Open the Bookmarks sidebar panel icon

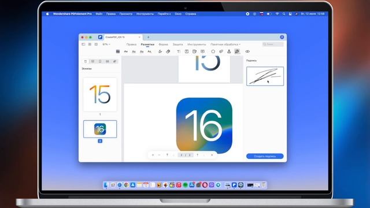(x=100, y=61)
